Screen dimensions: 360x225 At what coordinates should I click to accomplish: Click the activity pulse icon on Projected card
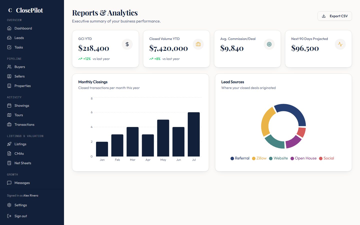pos(340,44)
